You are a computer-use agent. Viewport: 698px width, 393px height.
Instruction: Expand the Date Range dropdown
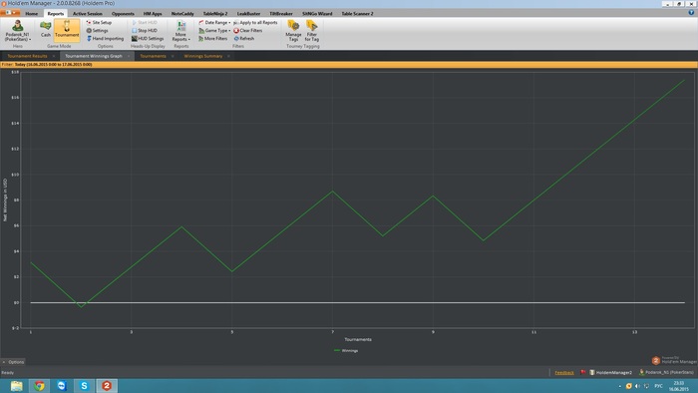pyautogui.click(x=214, y=22)
